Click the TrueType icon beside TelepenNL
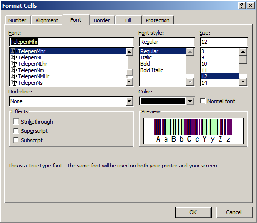 click(x=14, y=57)
